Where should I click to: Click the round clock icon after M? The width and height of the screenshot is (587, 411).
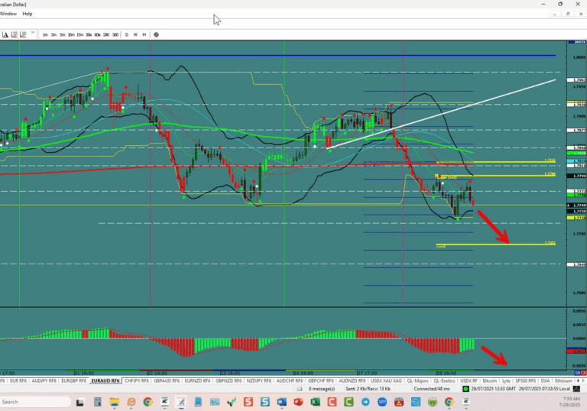(156, 35)
